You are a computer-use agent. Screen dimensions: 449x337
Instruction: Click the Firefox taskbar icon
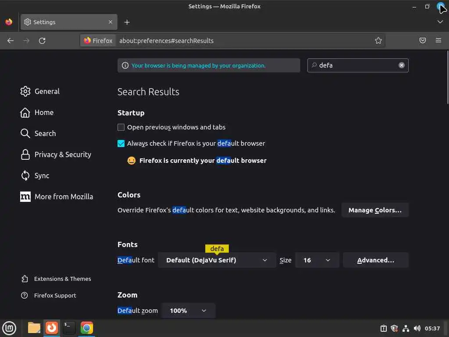pyautogui.click(x=52, y=328)
